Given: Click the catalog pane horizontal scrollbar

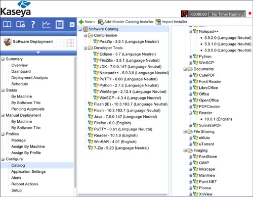Looking at the screenshot, I should (x=122, y=194).
